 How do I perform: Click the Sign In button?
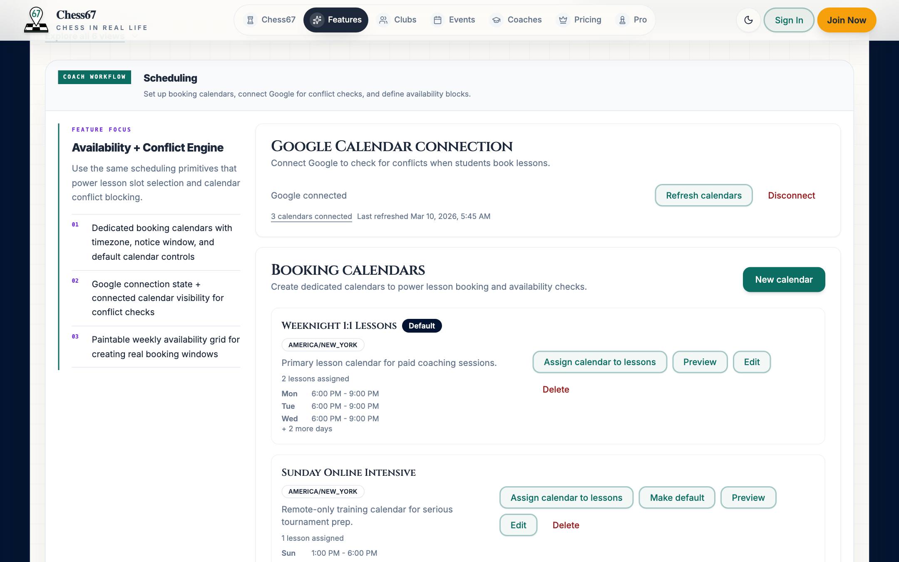pos(789,20)
